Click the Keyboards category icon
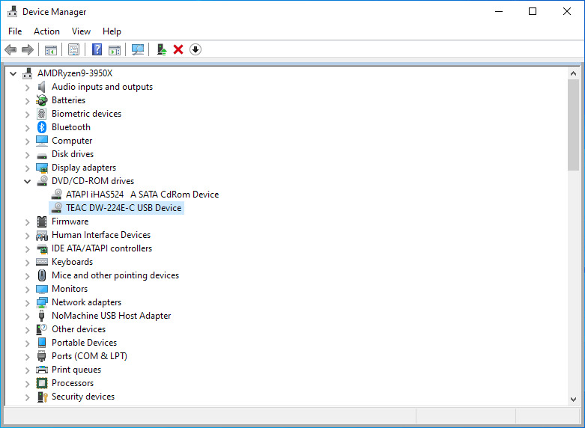The height and width of the screenshot is (428, 585). (42, 262)
